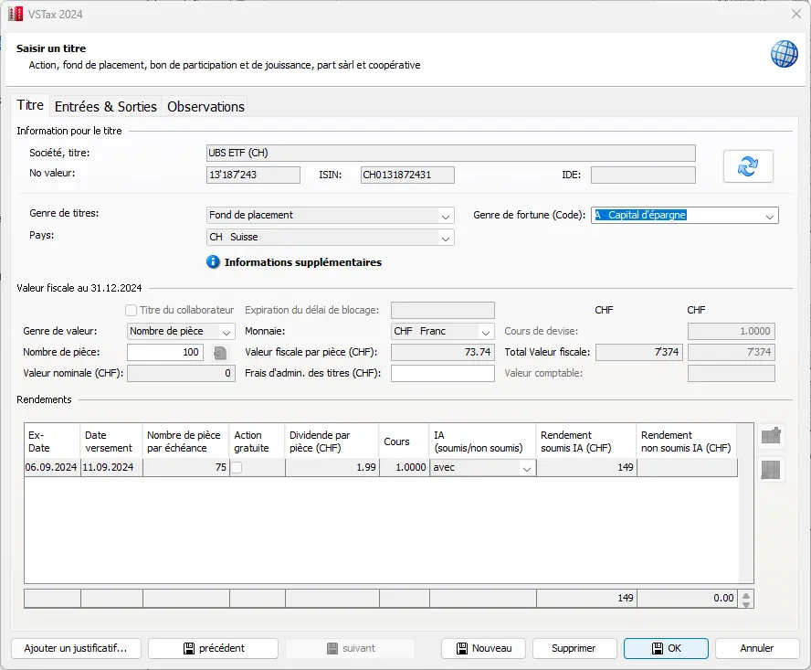
Task: Click the blue refresh arrows icon
Action: pyautogui.click(x=748, y=166)
